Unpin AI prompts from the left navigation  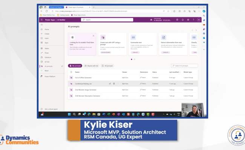[x=62, y=66]
